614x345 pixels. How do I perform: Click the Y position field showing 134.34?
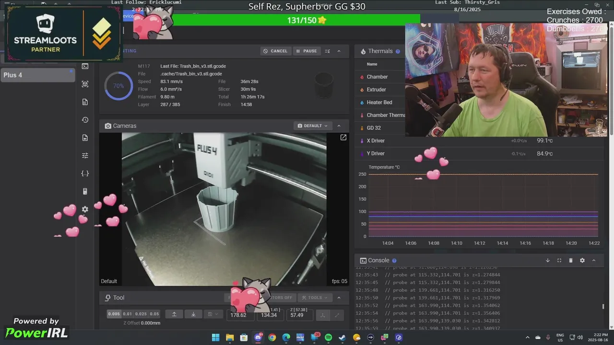coord(270,315)
